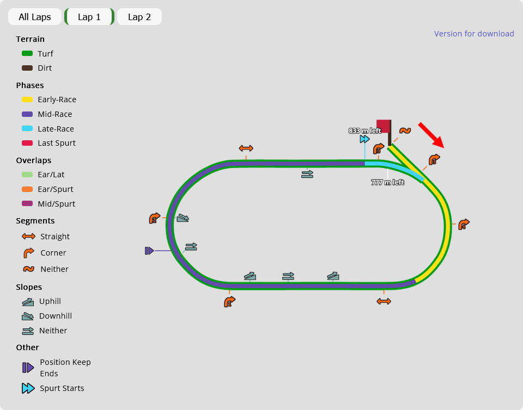Open the Lap 2 tab
The image size is (523, 410).
pos(139,17)
